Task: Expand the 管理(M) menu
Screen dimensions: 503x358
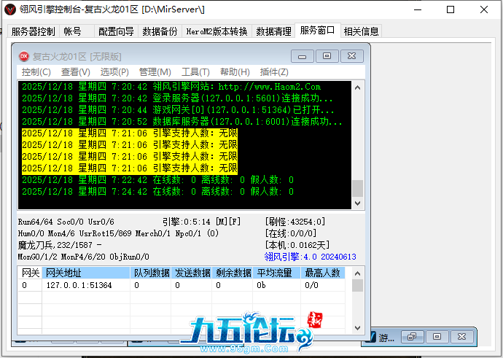Action: (155, 72)
